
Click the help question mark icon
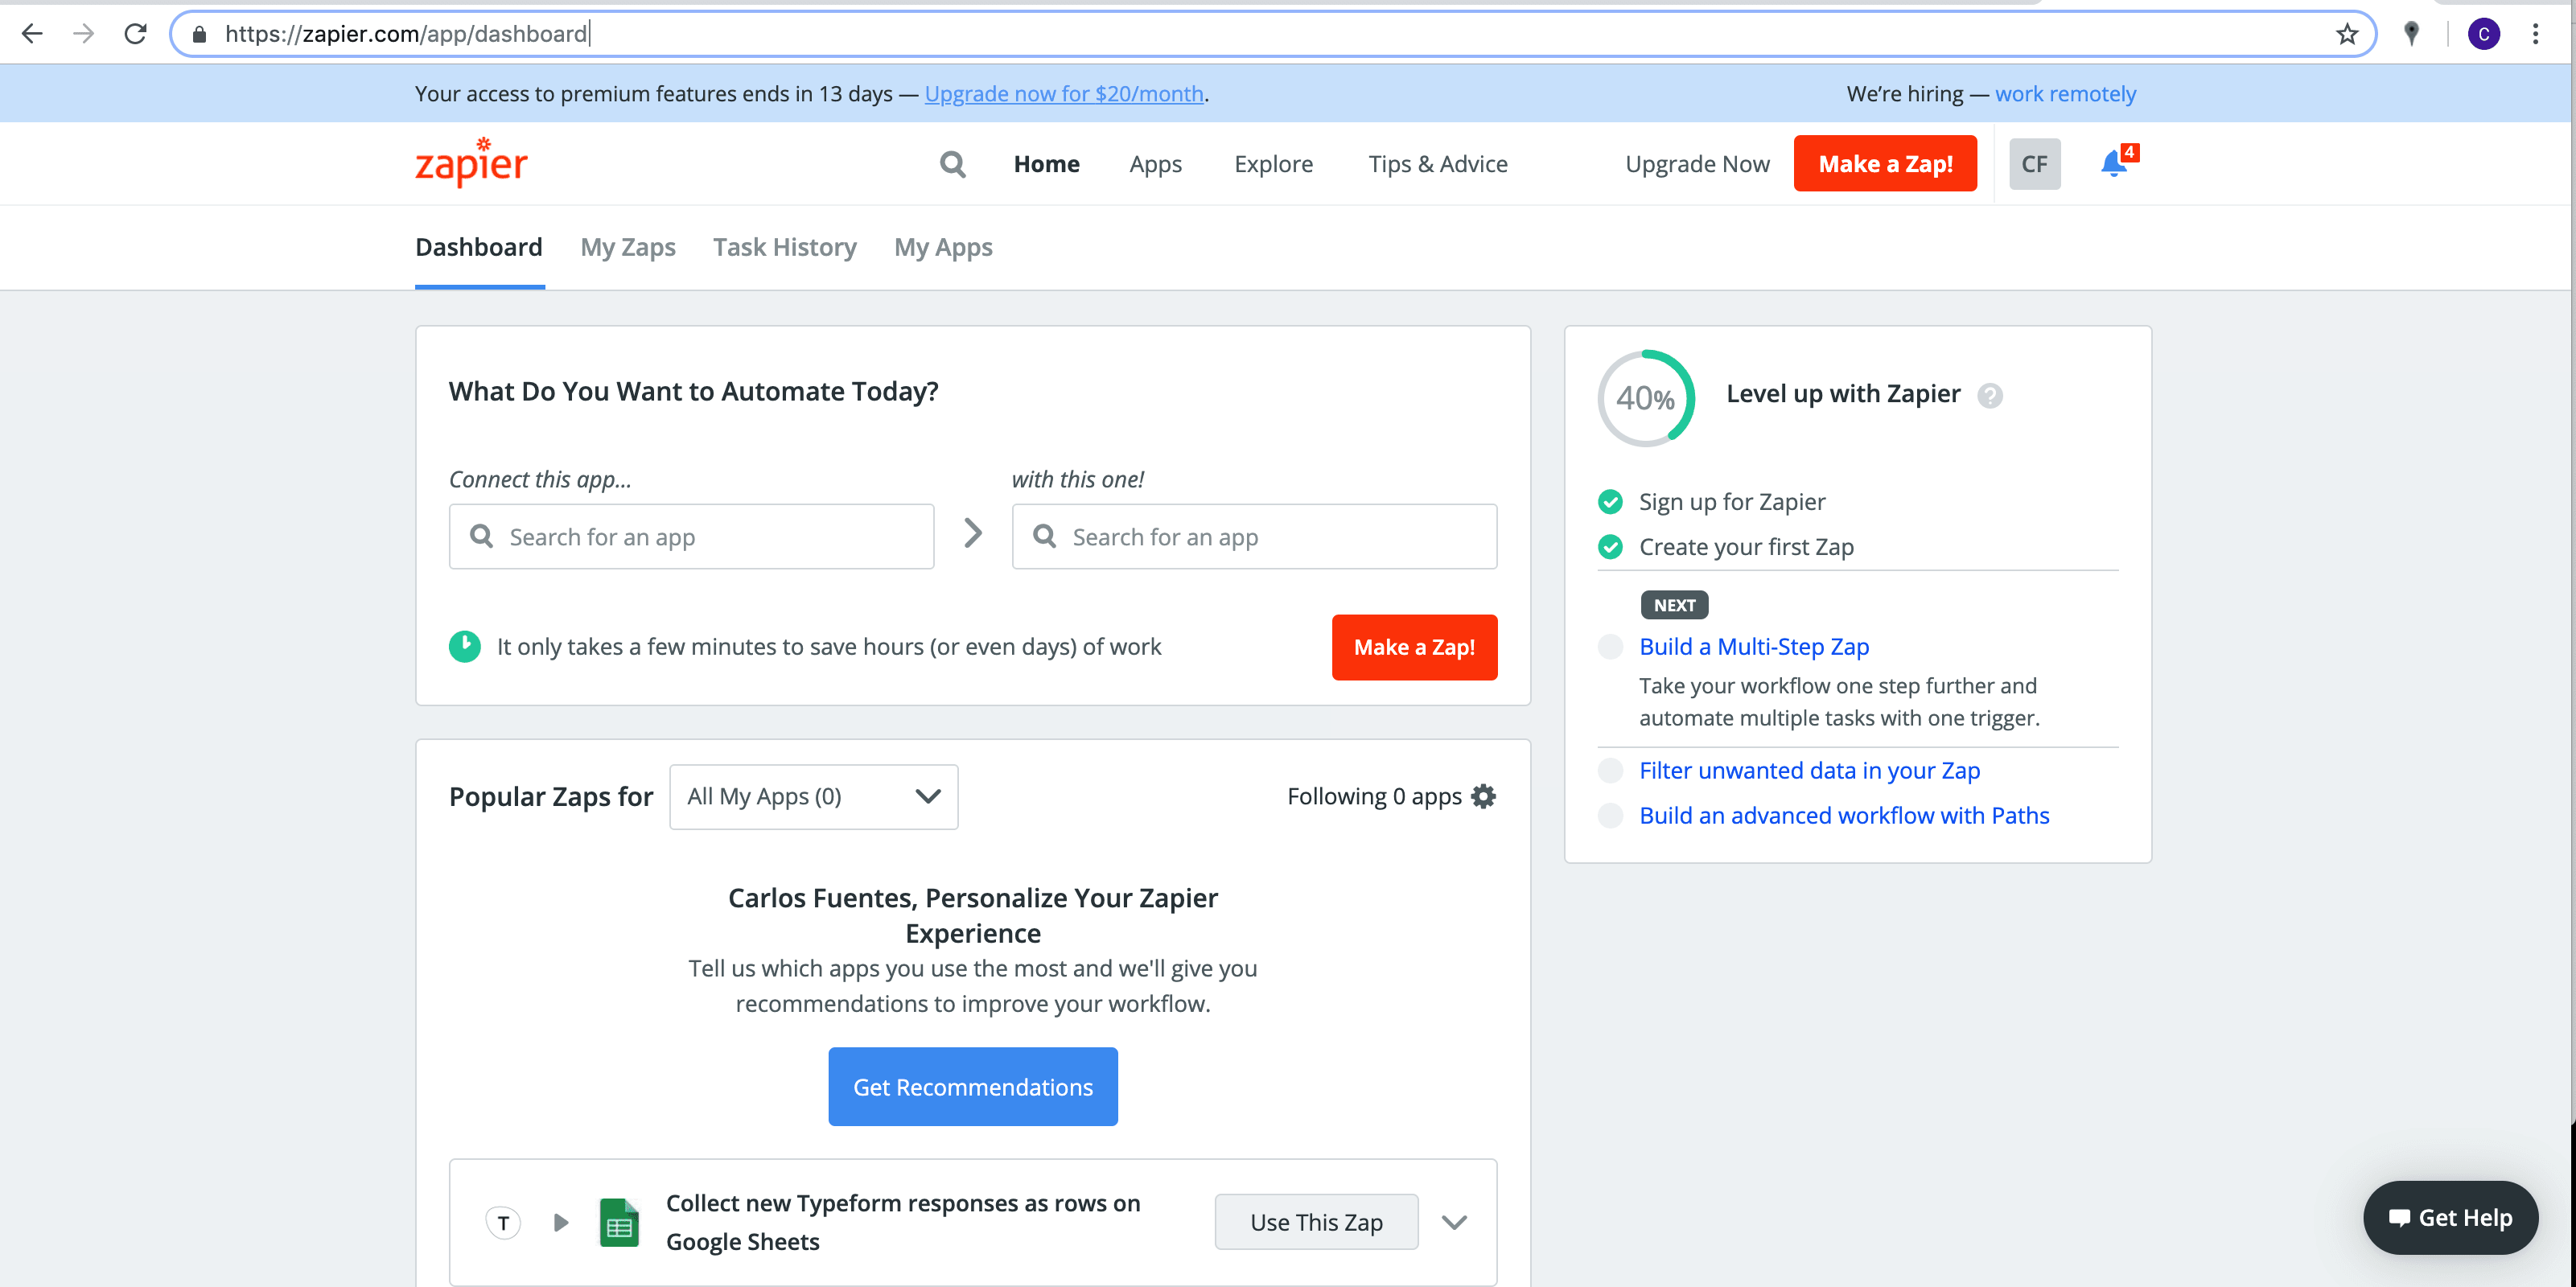[x=1990, y=396]
